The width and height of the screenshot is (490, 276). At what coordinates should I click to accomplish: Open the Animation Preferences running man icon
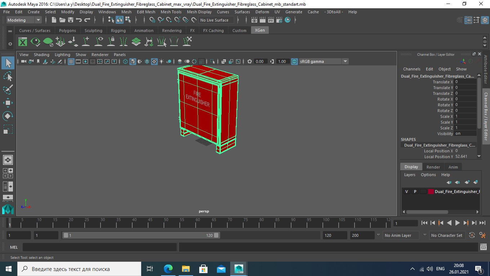(482, 235)
